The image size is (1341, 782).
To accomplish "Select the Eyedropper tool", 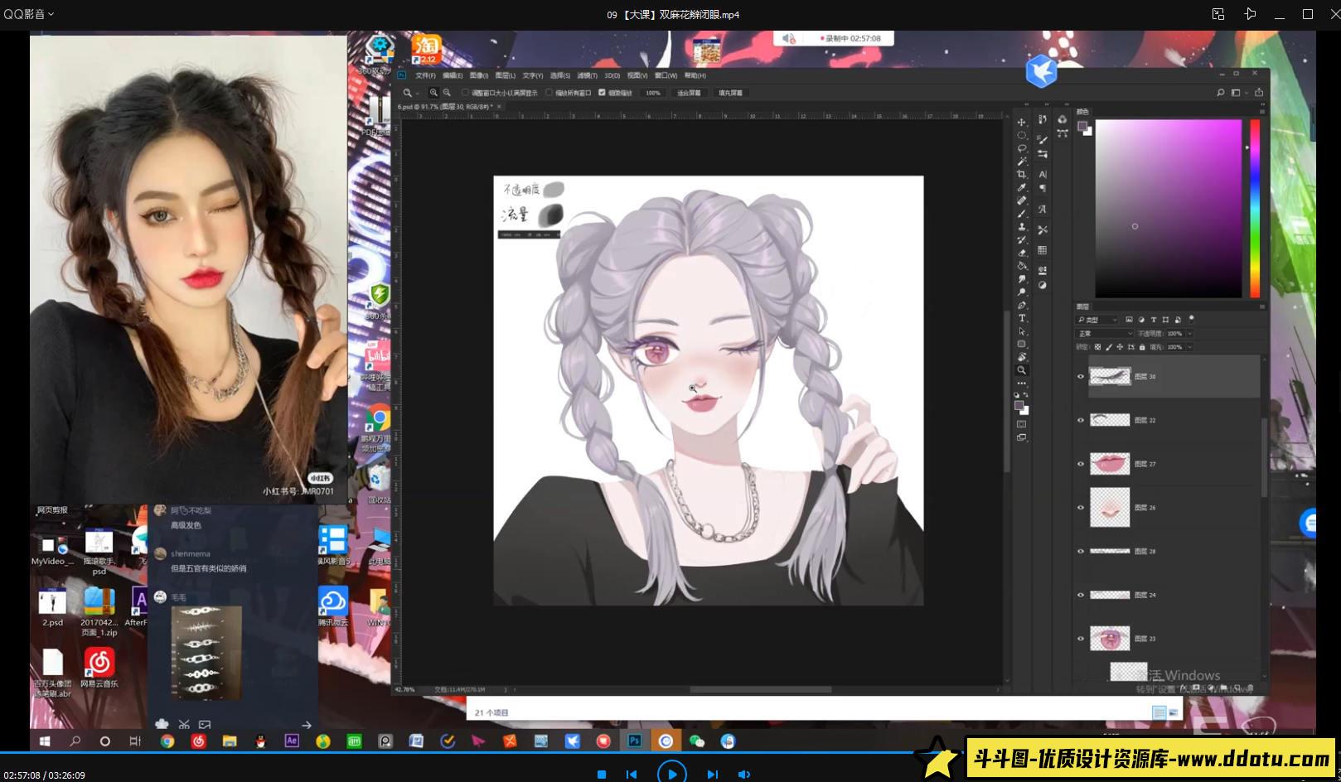I will click(x=1022, y=187).
